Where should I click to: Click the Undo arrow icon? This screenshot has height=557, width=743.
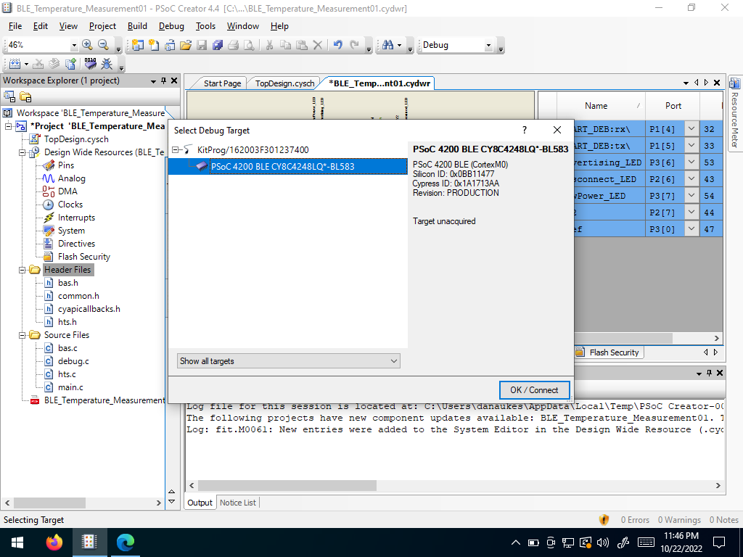338,45
